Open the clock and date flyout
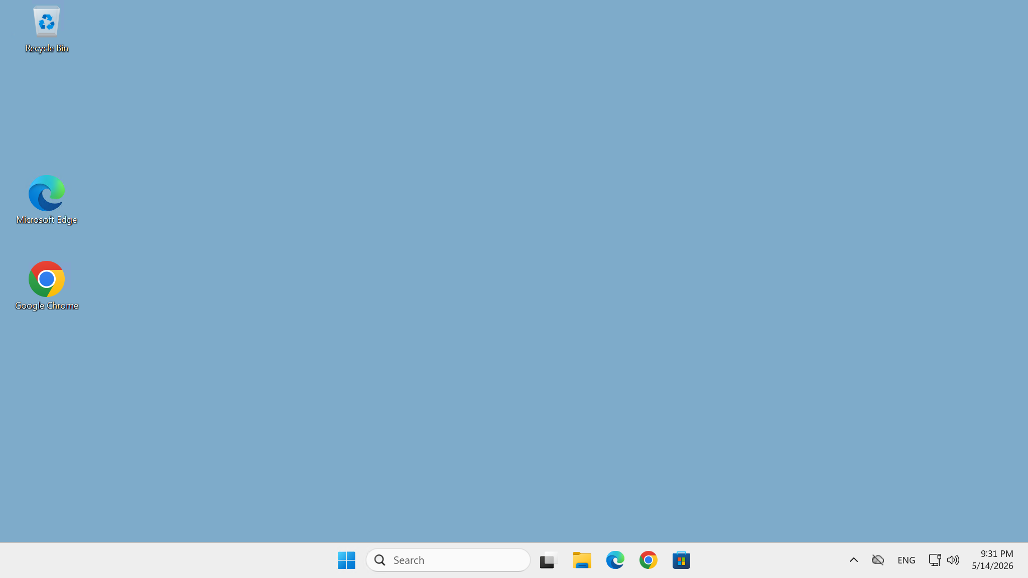 point(992,560)
